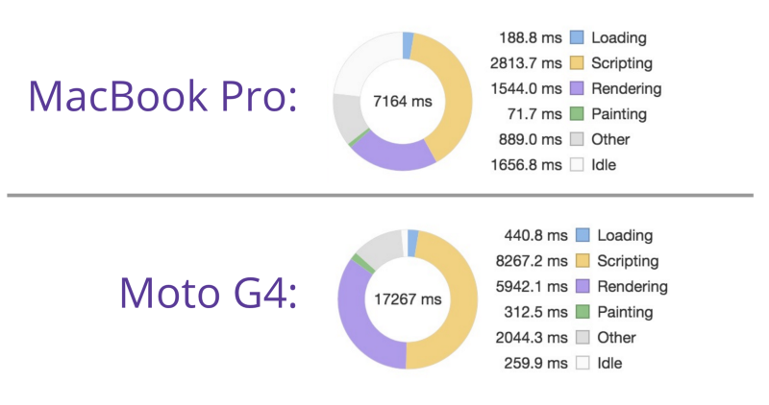
Task: Click Moto G4 Scripting yellow swatch
Action: 583,260
